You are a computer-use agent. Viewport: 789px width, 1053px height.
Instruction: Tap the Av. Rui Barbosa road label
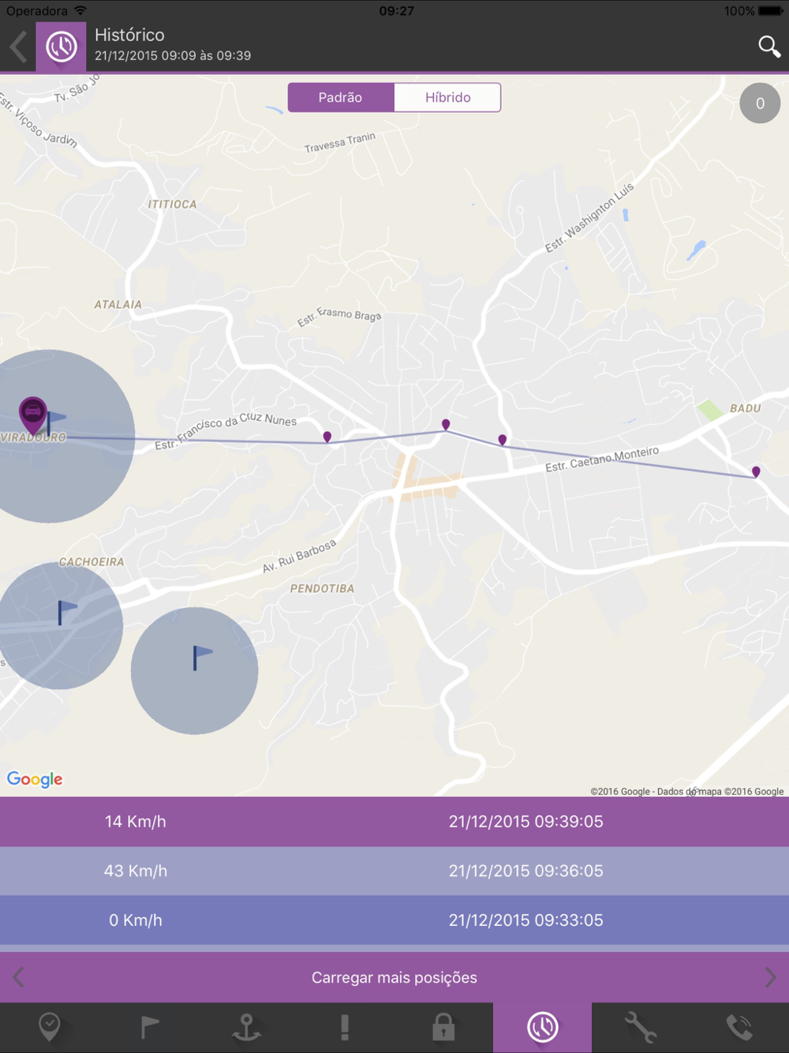click(x=300, y=556)
